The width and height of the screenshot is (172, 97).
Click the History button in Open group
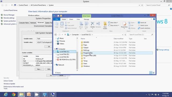click(132, 28)
